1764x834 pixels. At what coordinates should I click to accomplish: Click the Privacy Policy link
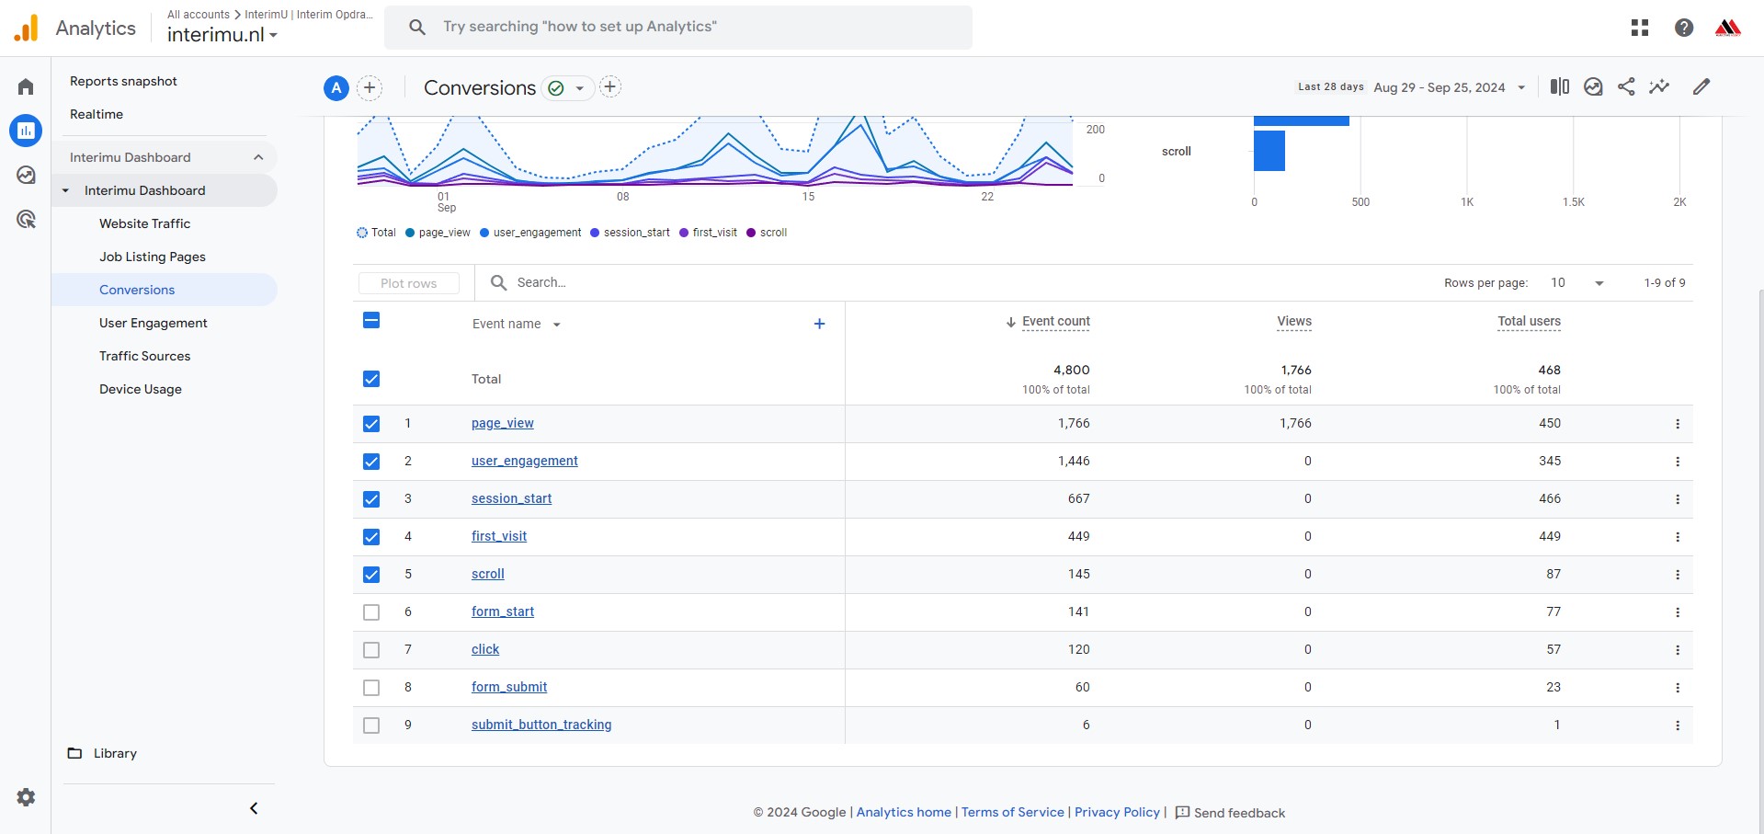pyautogui.click(x=1117, y=812)
